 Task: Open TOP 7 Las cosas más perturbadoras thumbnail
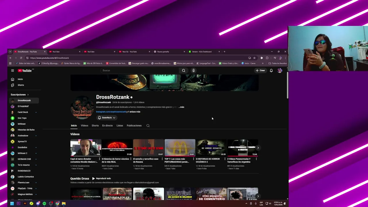coord(180,148)
